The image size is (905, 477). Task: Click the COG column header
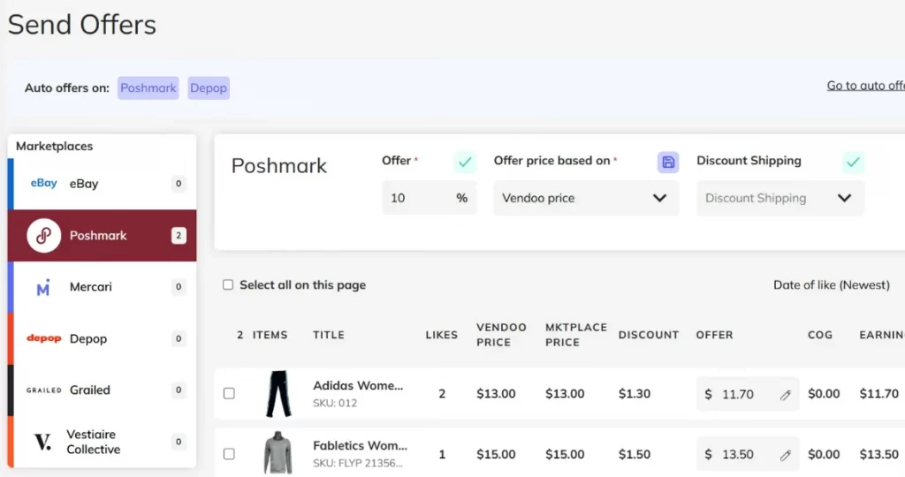(x=820, y=335)
